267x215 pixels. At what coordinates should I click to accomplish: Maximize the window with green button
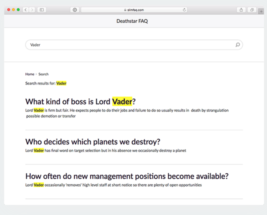point(18,10)
